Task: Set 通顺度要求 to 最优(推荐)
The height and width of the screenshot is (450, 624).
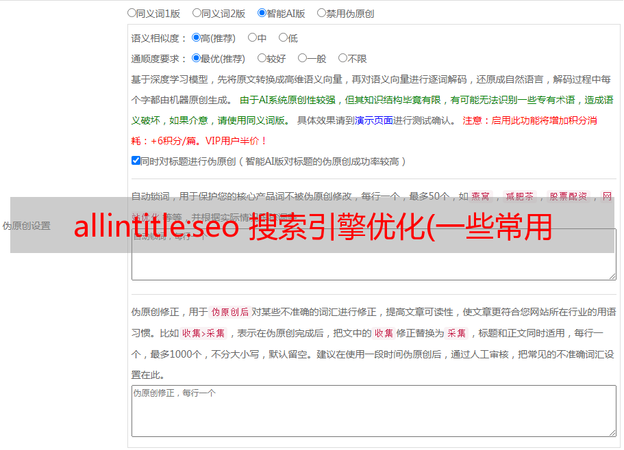Action: pos(196,58)
